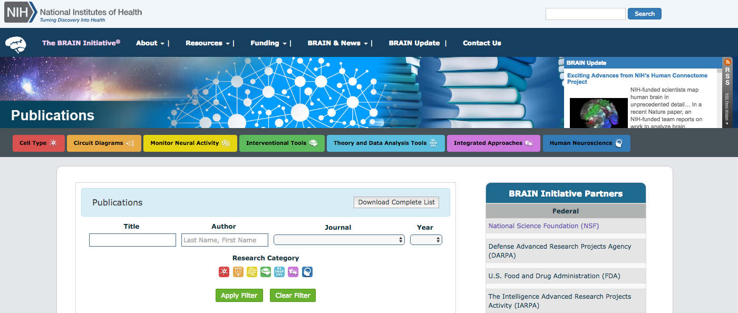Expand the About menu
This screenshot has height=313, width=738.
(x=150, y=43)
